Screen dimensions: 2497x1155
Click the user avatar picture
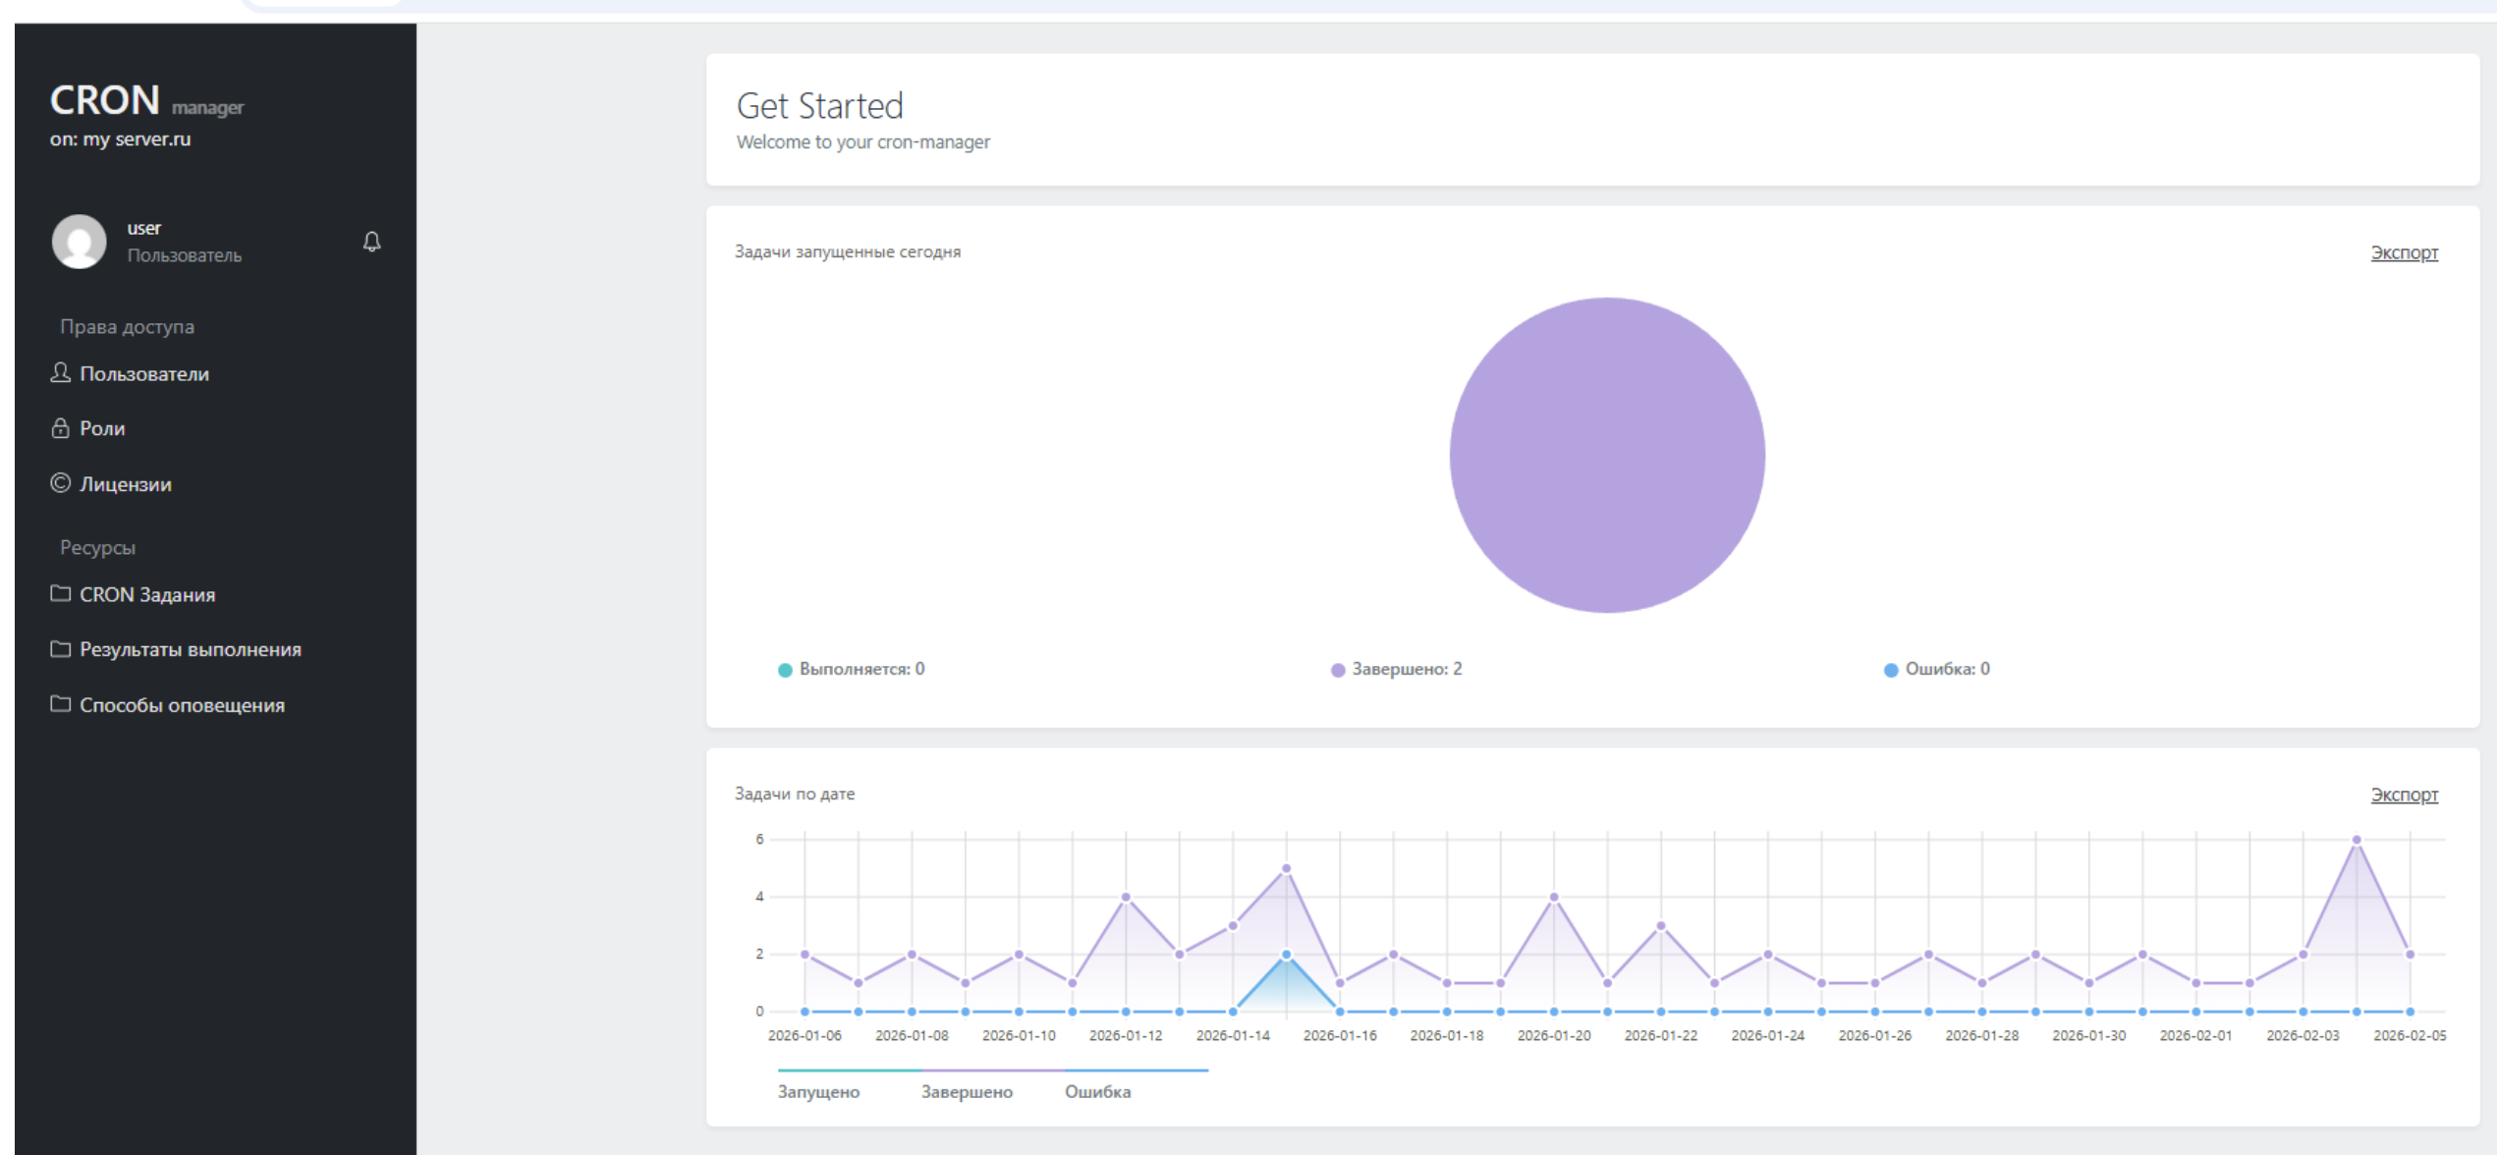coord(79,242)
